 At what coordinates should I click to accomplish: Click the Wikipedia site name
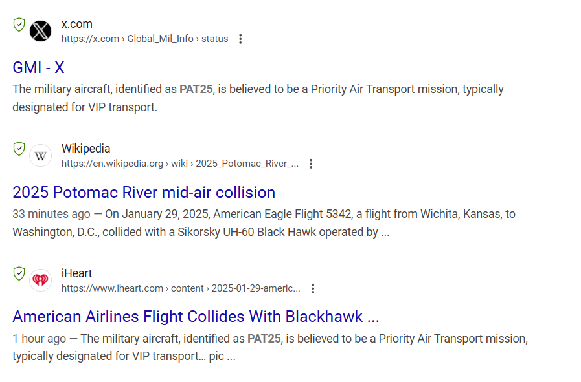86,148
